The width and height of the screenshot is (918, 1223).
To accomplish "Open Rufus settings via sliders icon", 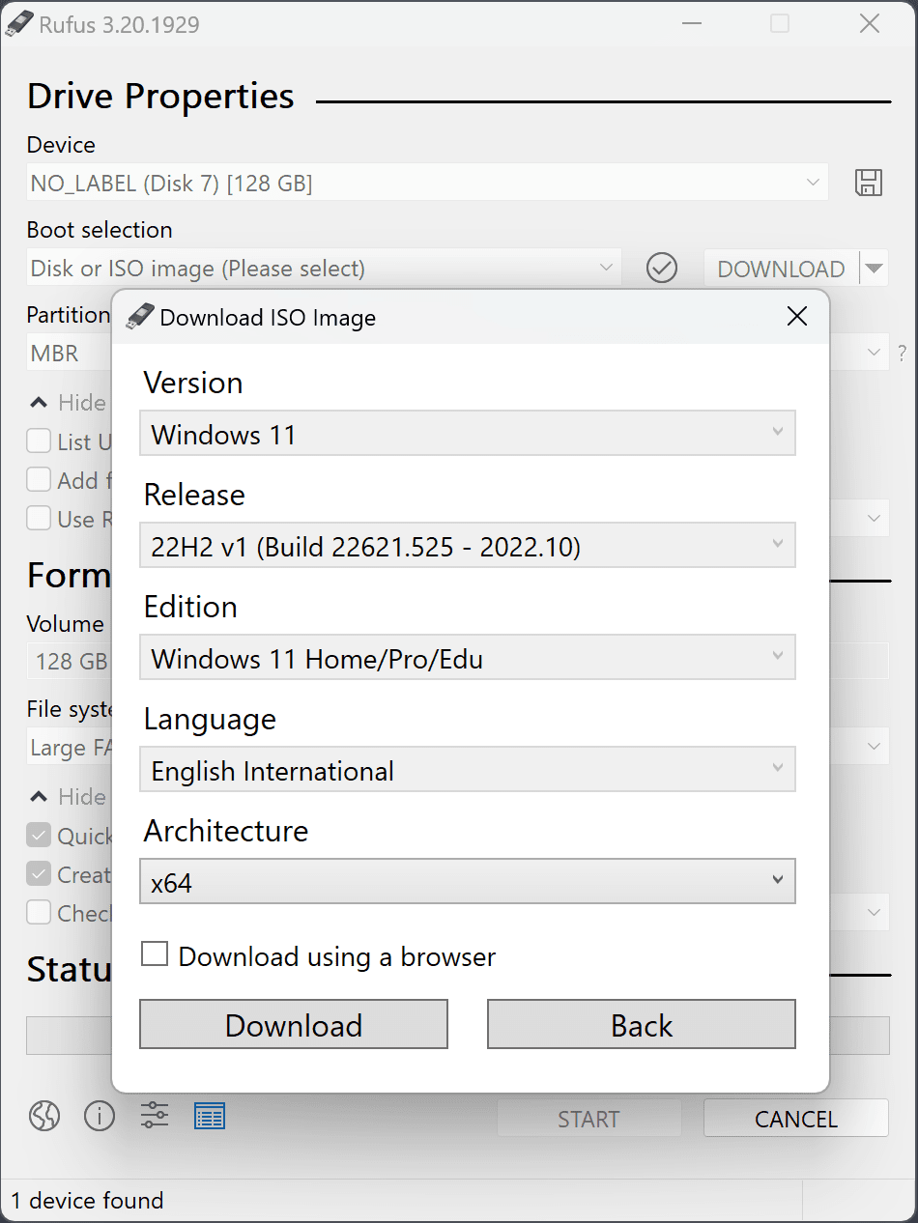I will coord(155,1116).
